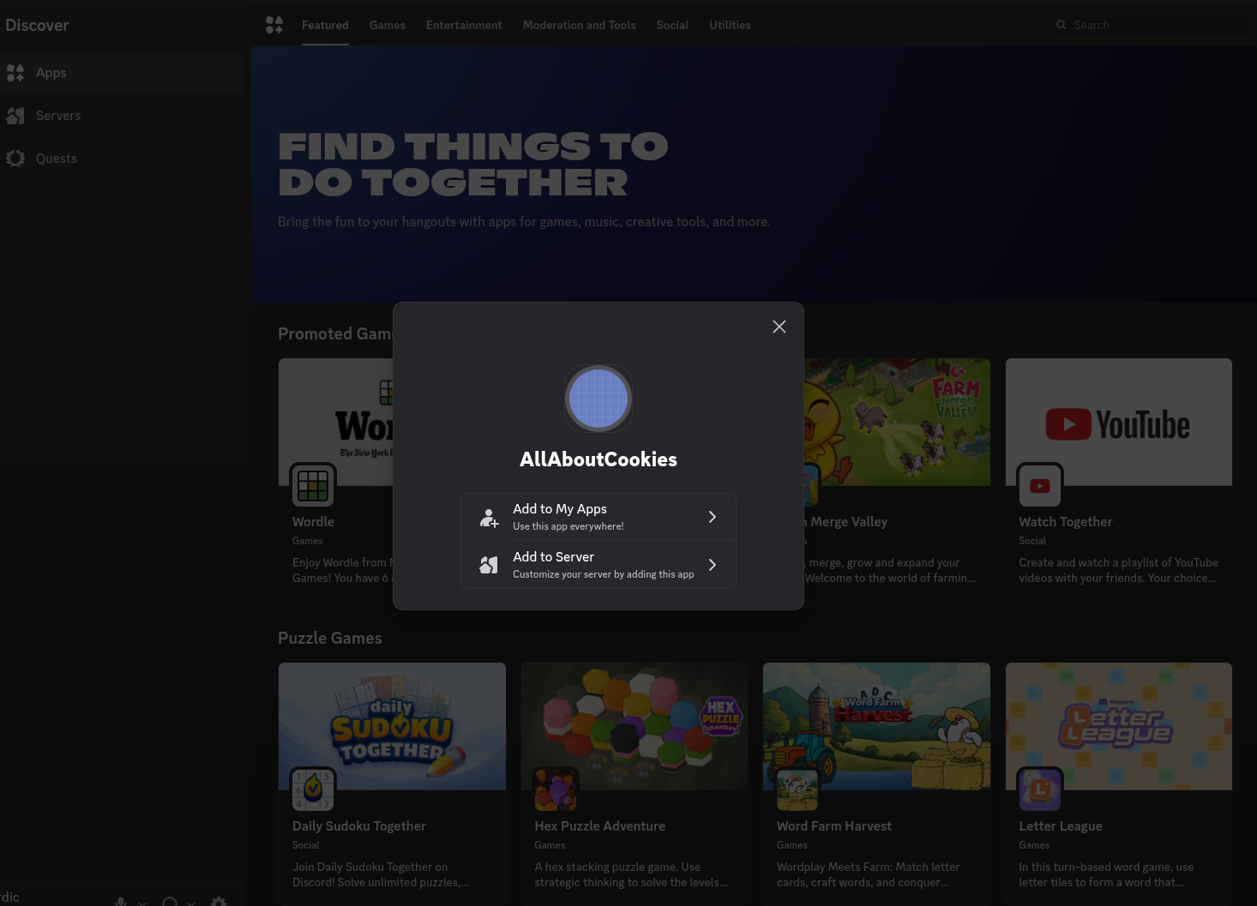Open Quests from the Discover sidebar

tap(57, 159)
